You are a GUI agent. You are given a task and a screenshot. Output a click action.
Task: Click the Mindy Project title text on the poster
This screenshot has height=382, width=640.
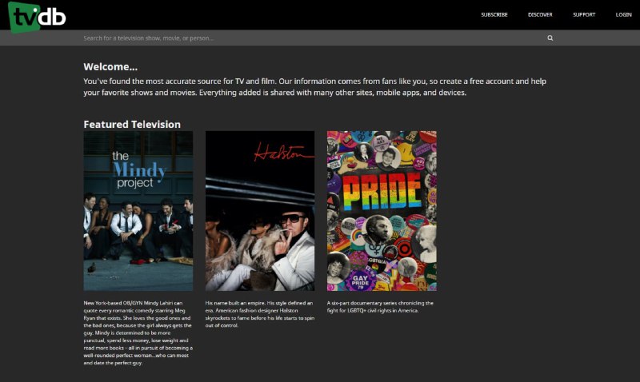click(x=138, y=169)
